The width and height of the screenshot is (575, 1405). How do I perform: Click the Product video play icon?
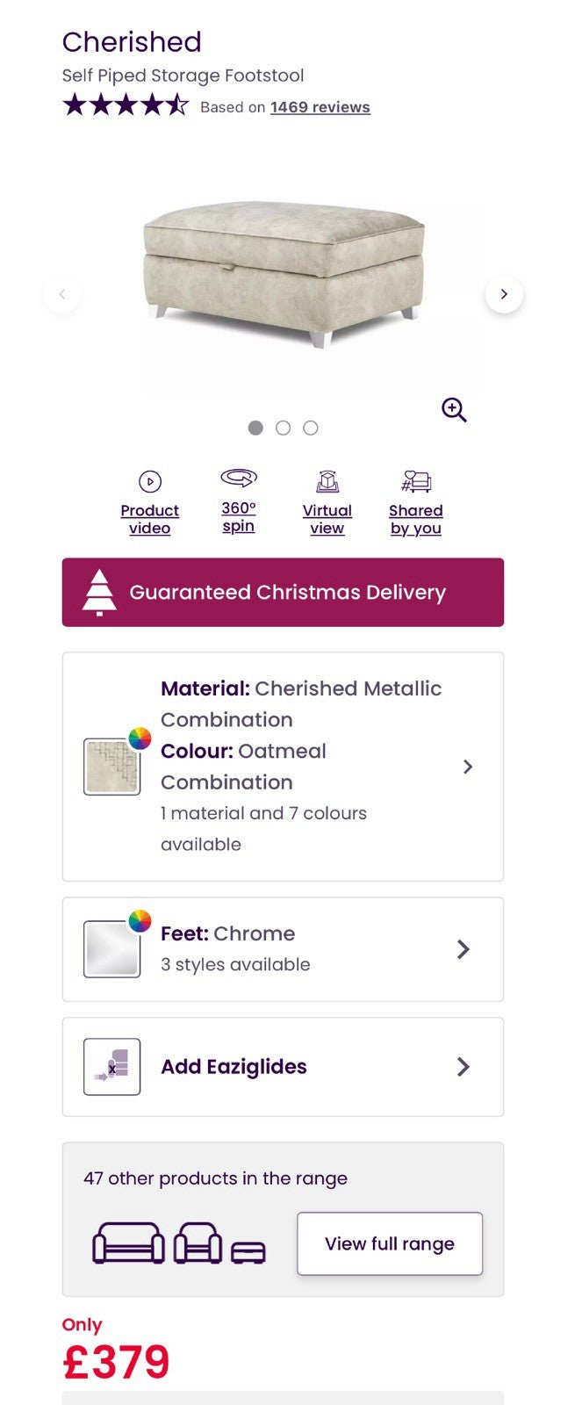coord(150,481)
